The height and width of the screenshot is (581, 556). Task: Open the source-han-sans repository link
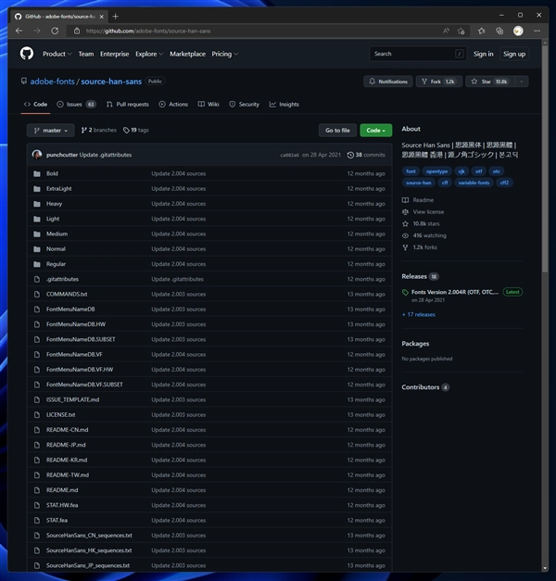click(111, 82)
